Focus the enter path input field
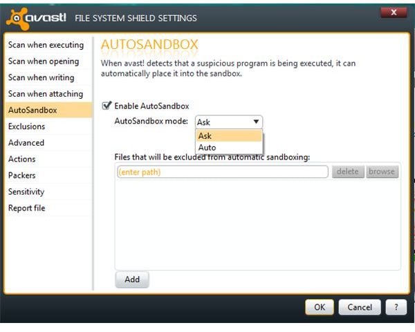The width and height of the screenshot is (415, 332). (223, 172)
